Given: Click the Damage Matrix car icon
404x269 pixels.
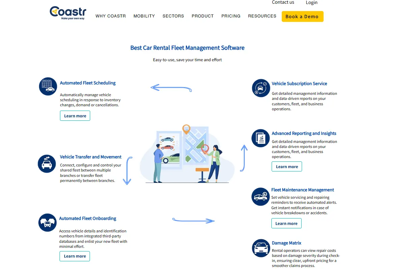Looking at the screenshot, I should point(261,248).
